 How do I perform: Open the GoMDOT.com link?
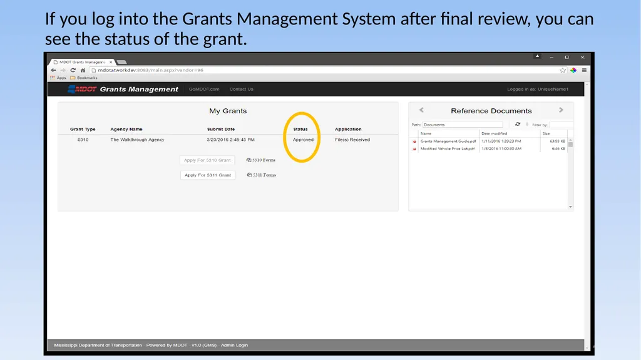point(204,89)
